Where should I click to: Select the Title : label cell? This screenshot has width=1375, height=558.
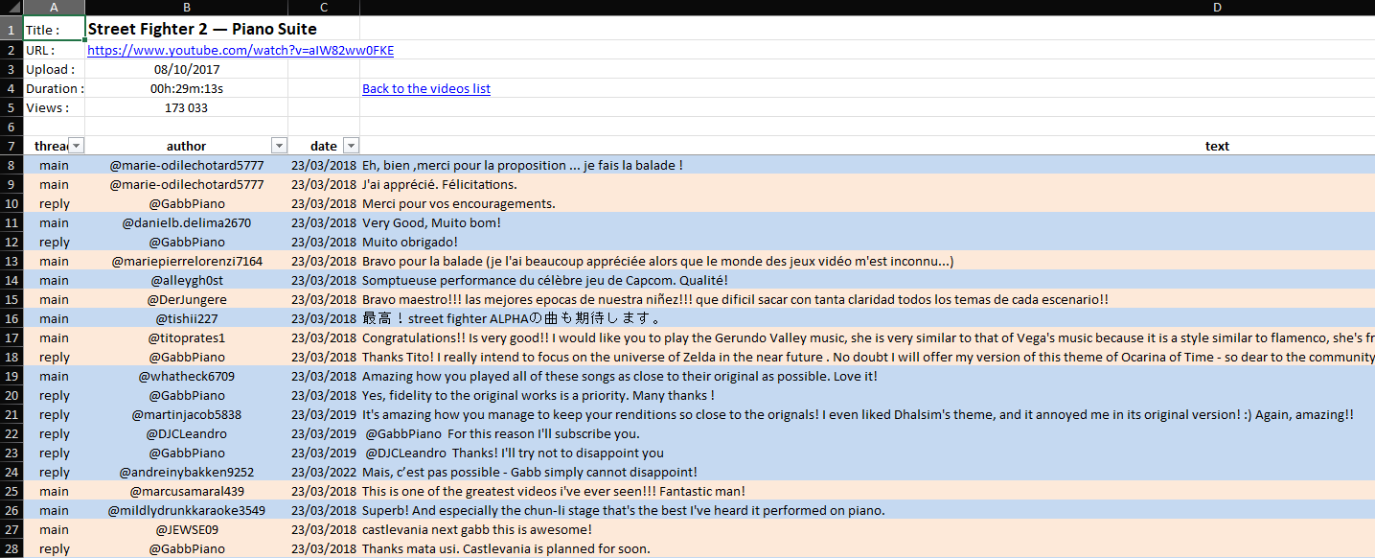54,29
